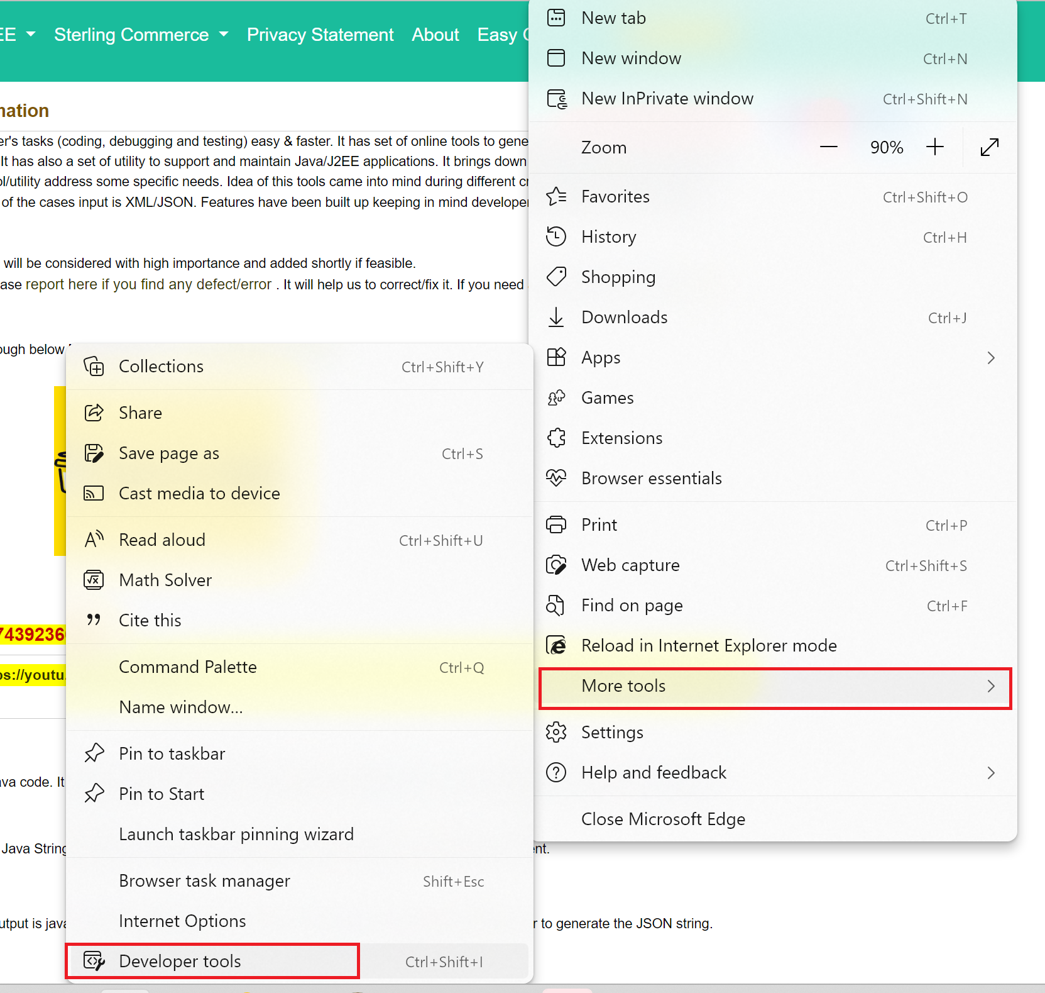The height and width of the screenshot is (993, 1045).
Task: Click the Downloads arrow icon
Action: (556, 317)
